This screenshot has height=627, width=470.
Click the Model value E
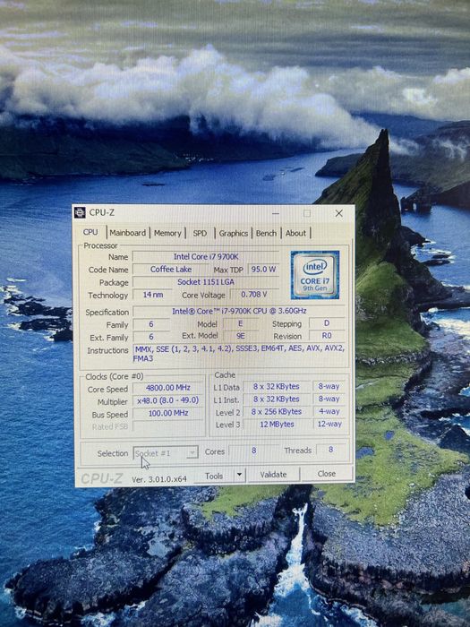click(240, 323)
